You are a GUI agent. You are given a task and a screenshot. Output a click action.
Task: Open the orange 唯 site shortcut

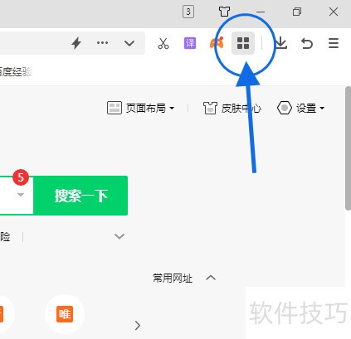(x=65, y=314)
